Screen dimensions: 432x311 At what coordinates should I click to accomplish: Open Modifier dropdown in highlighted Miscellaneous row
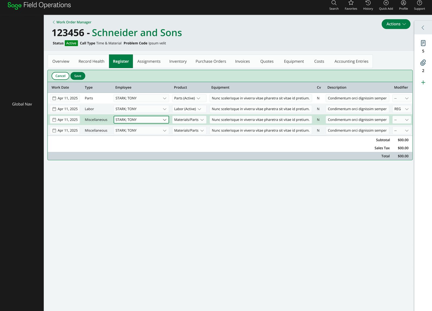[402, 120]
